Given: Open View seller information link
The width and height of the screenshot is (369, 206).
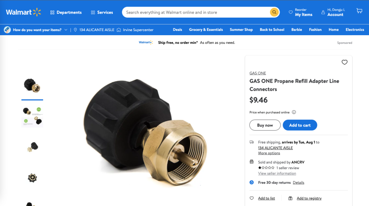Looking at the screenshot, I should tap(277, 173).
